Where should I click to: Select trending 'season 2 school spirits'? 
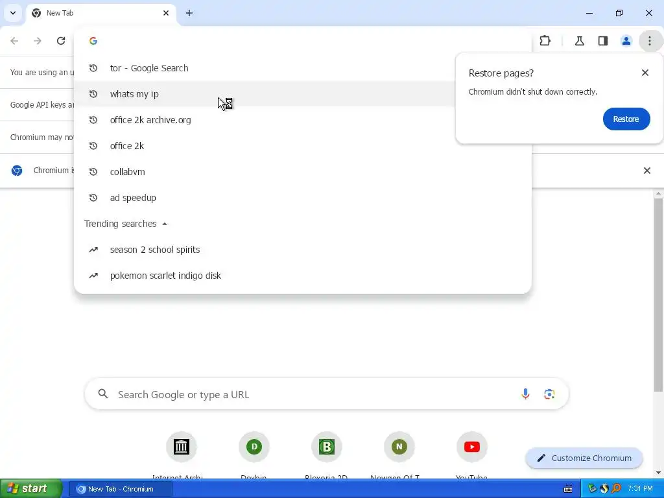pos(302,250)
